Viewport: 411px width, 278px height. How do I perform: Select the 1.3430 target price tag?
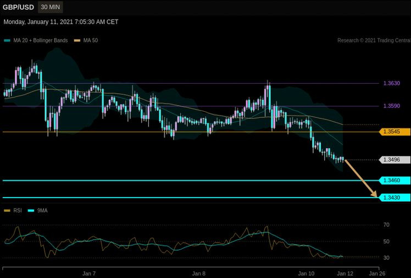pos(395,198)
